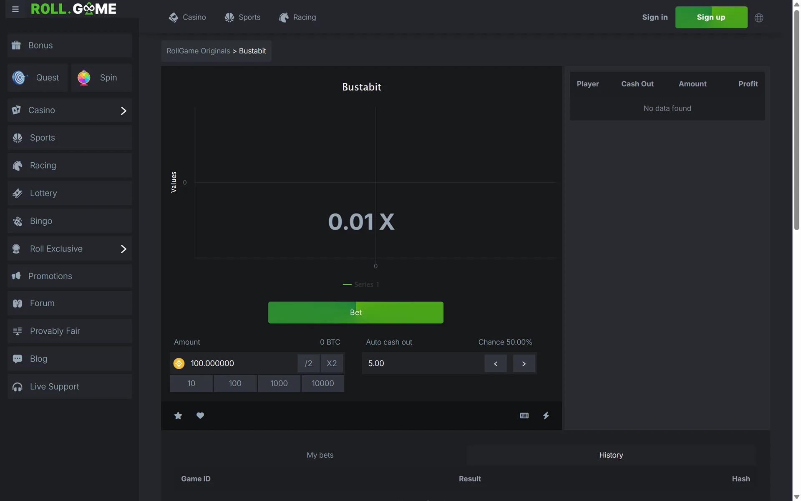Open Sports in top navigation
Screen dimensions: 801x501
[242, 17]
